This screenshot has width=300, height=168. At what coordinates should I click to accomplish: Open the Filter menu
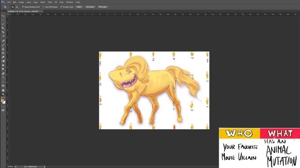point(50,2)
